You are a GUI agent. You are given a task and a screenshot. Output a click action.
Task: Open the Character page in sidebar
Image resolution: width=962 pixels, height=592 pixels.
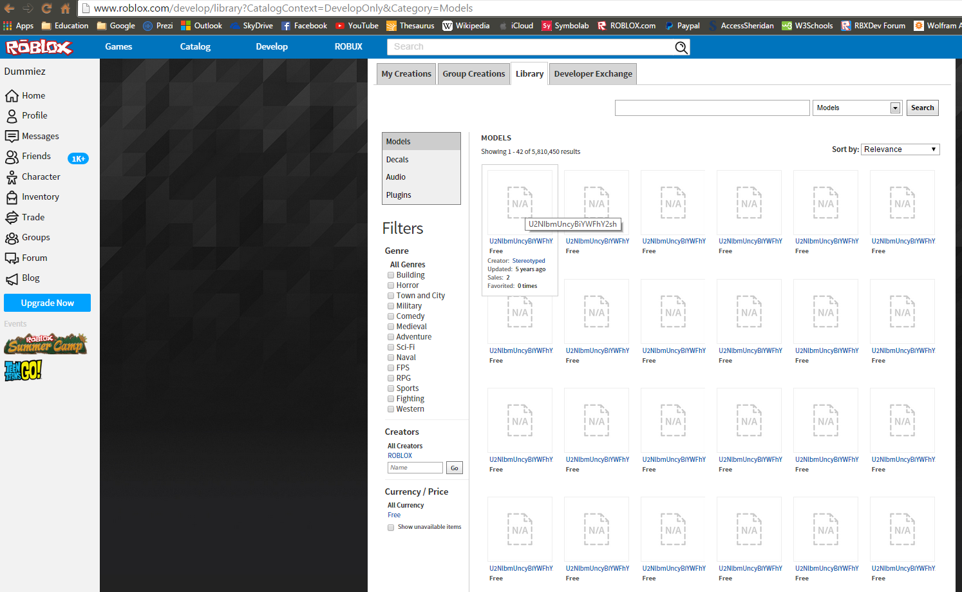pyautogui.click(x=41, y=177)
